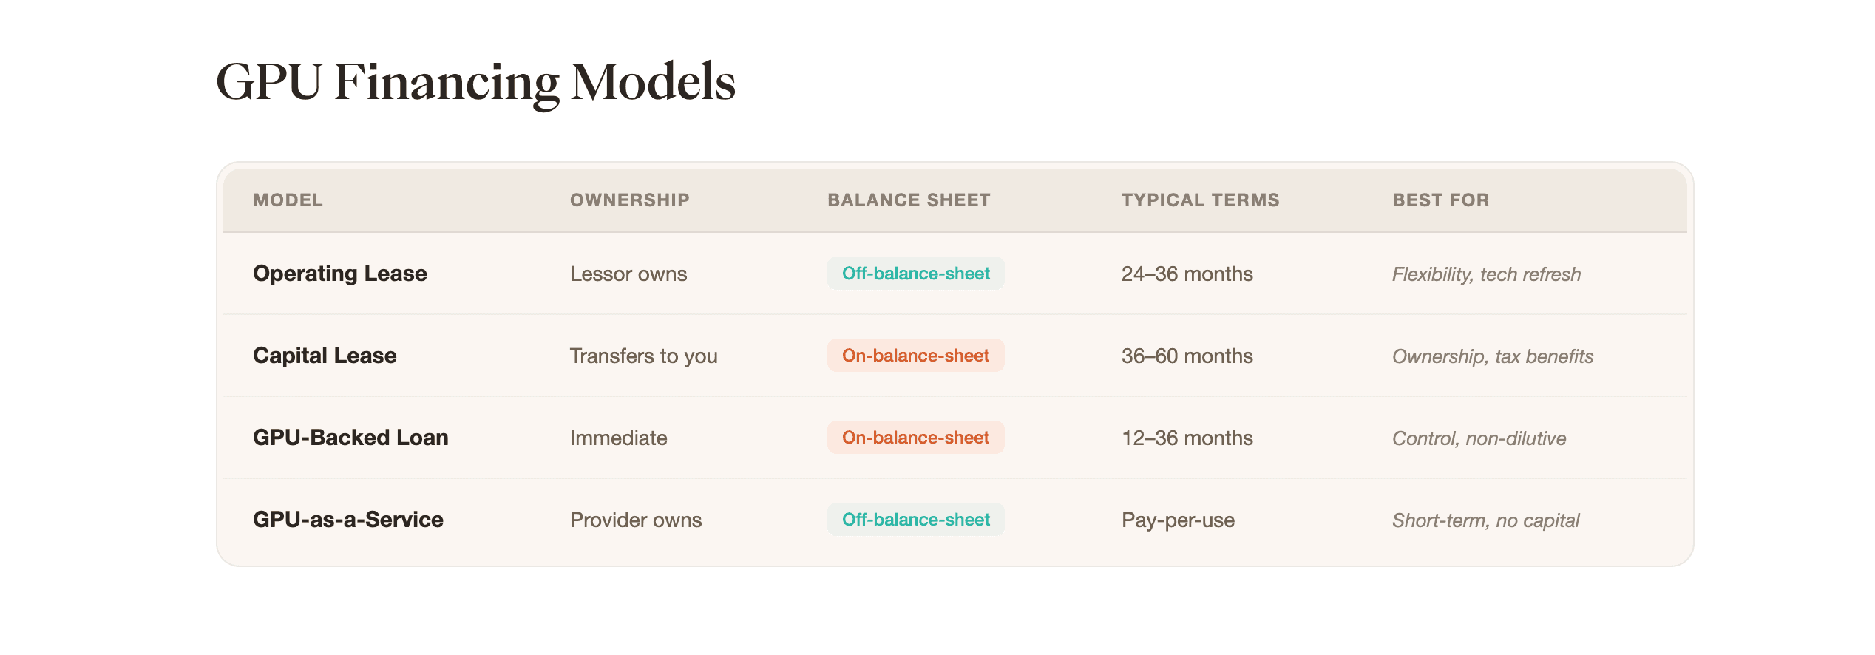Click the On-balance-sheet badge for GPU-Backed Loan
Screen dimensions: 1875x655
coord(915,438)
